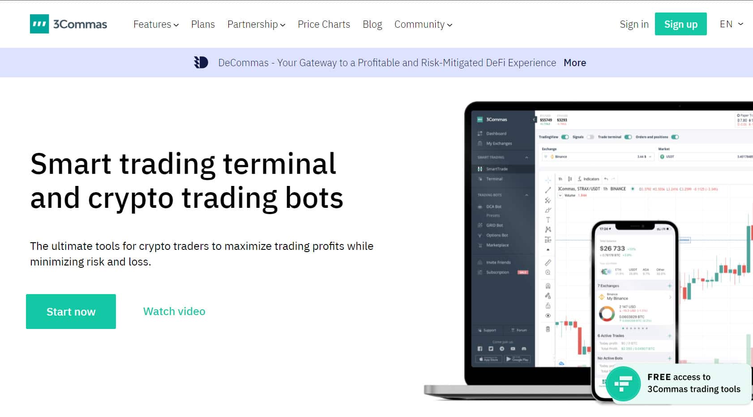The width and height of the screenshot is (753, 417).
Task: Collapse the Smart Trading sidebar section
Action: click(x=526, y=157)
